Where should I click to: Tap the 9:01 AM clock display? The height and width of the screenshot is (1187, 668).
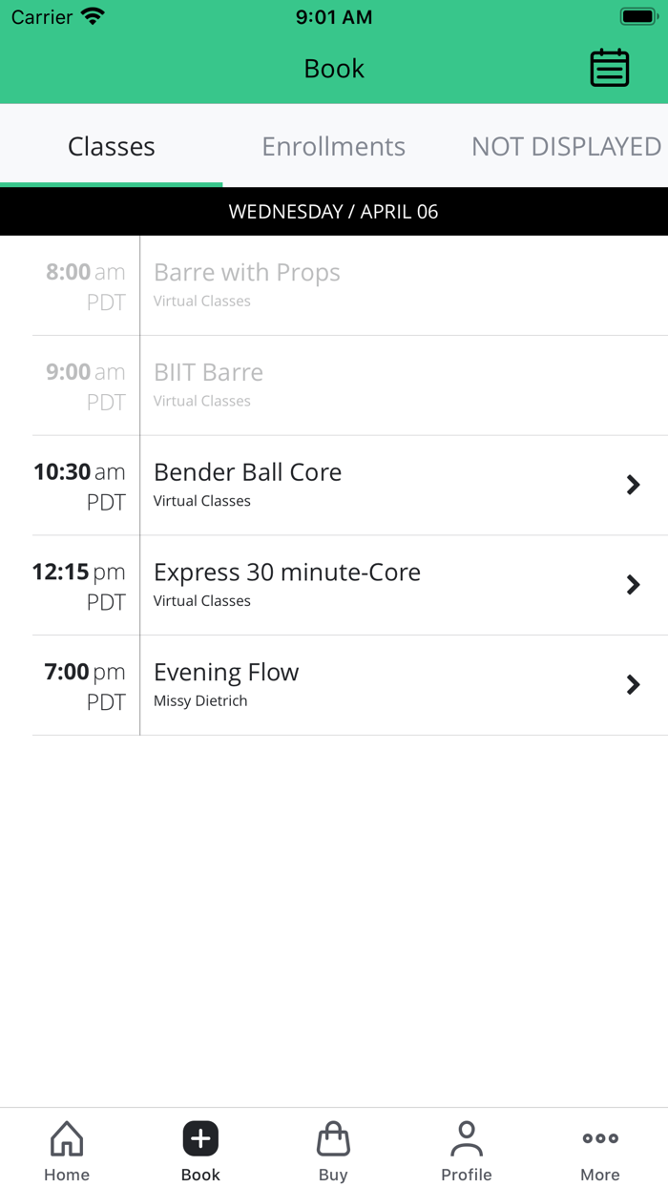[x=333, y=16]
